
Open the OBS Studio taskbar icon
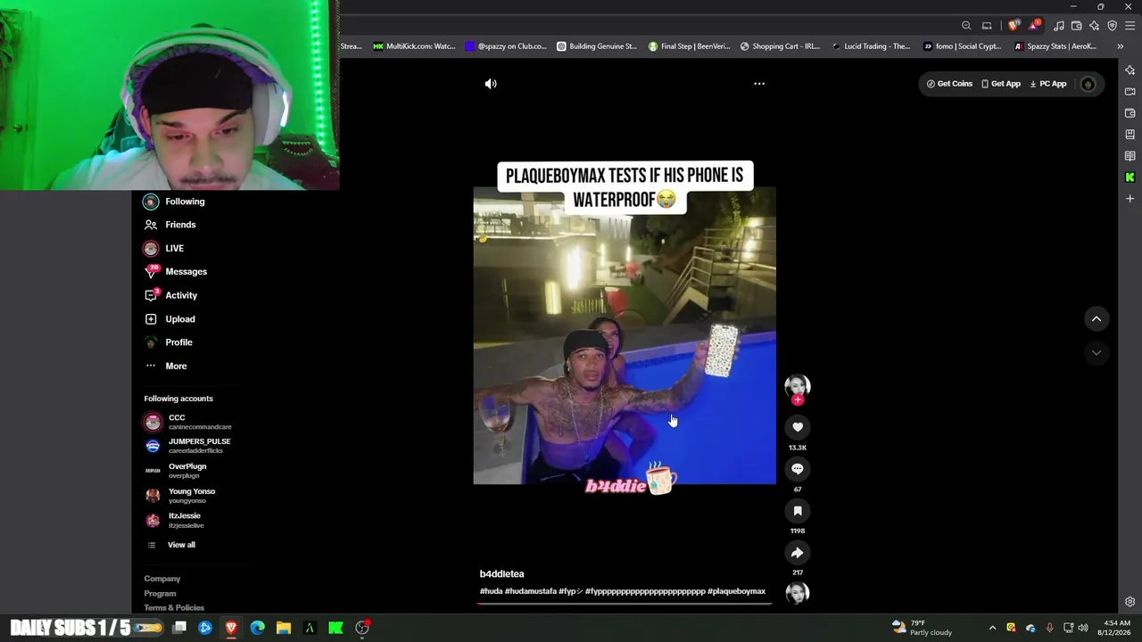coord(362,628)
